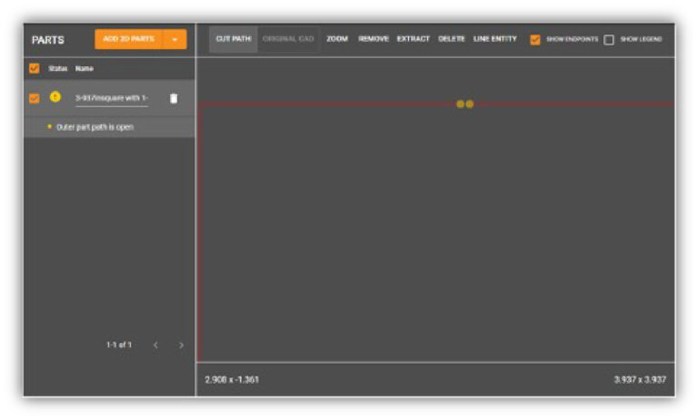Click the Add 2D Parts button

[128, 39]
